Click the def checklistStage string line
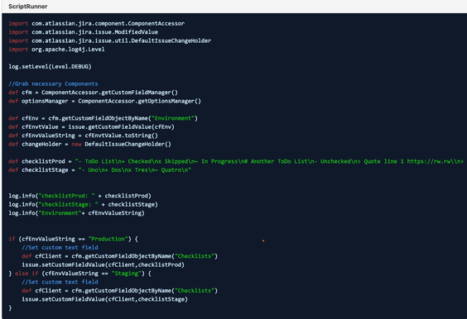This screenshot has width=467, height=319. pyautogui.click(x=99, y=170)
